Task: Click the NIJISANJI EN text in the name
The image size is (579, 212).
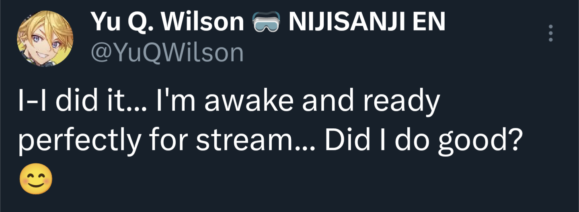Action: (x=367, y=23)
